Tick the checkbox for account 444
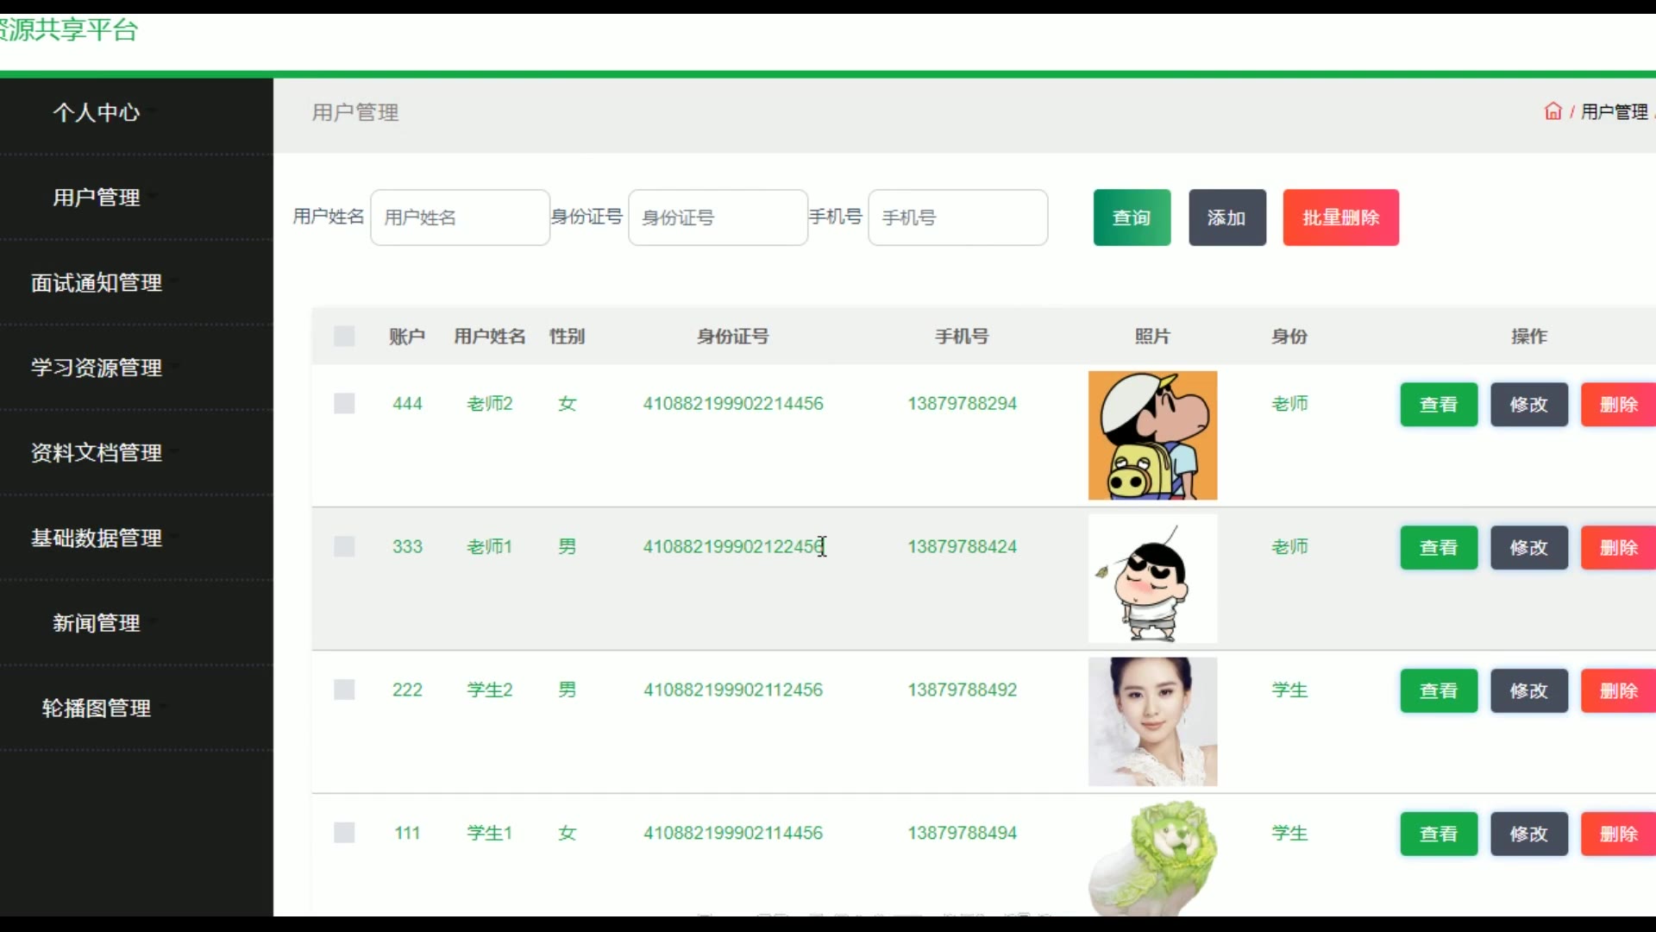This screenshot has width=1656, height=932. (x=344, y=404)
